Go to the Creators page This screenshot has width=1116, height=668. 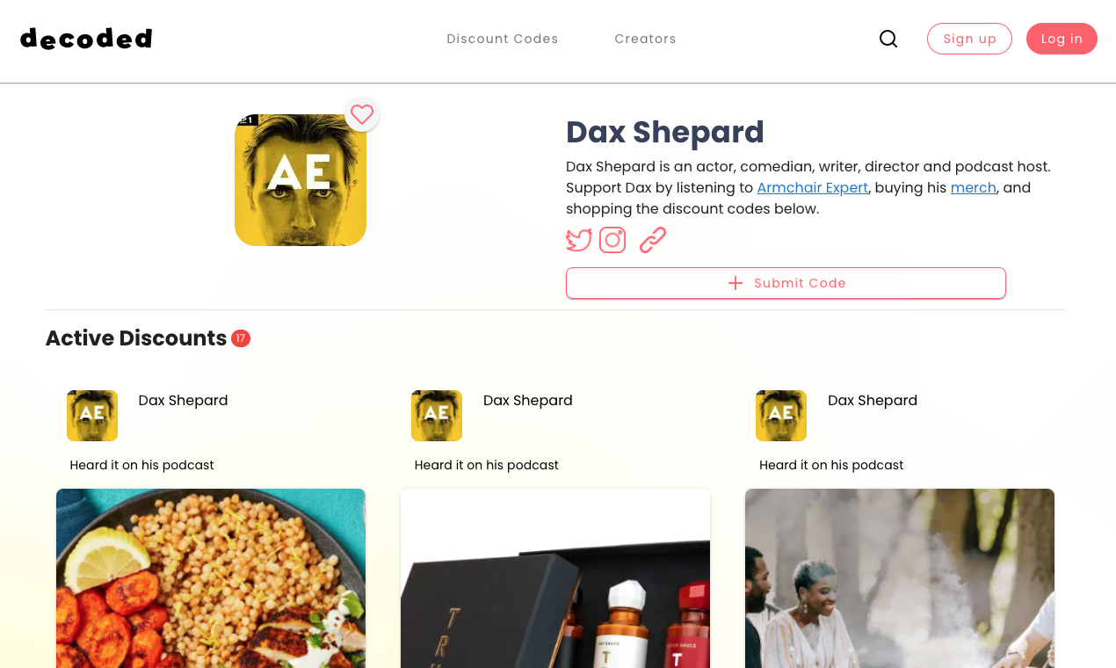point(646,39)
